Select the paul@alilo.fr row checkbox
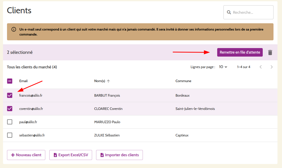The width and height of the screenshot is (282, 168). point(10,122)
